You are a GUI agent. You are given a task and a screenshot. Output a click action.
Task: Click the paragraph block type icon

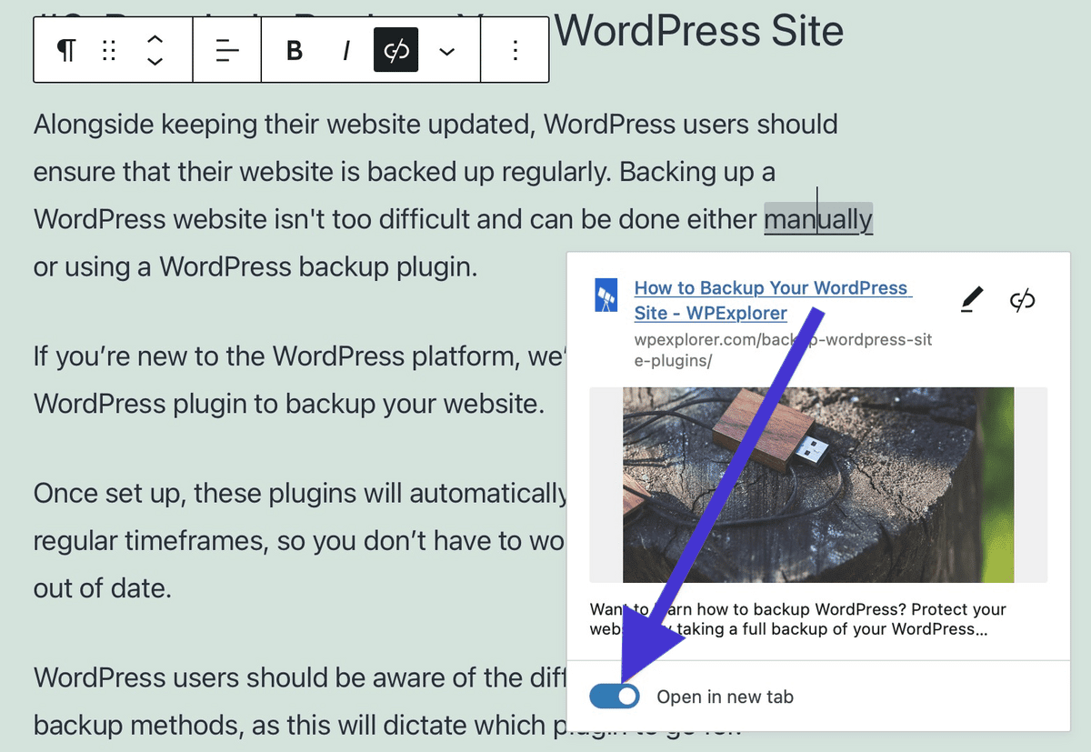click(65, 51)
